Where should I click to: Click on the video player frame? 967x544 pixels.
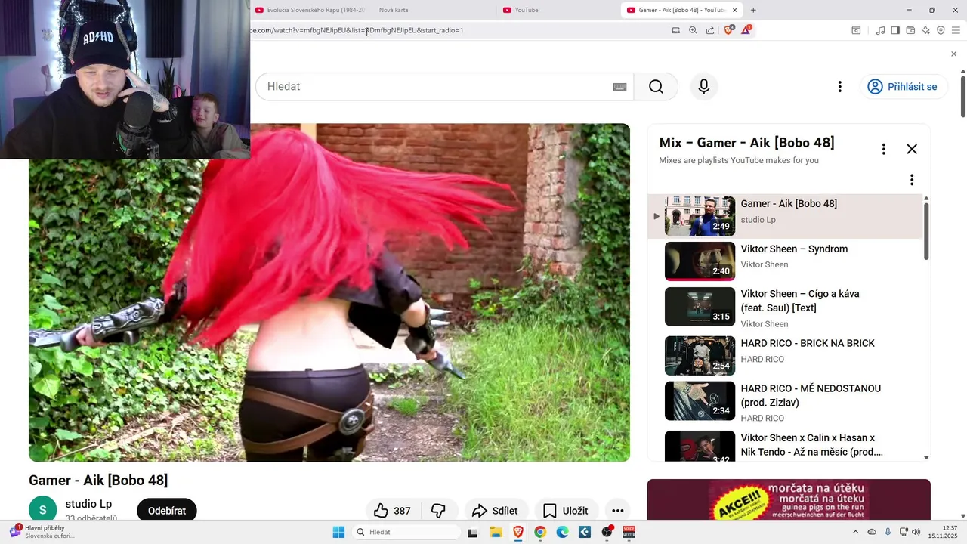(329, 292)
